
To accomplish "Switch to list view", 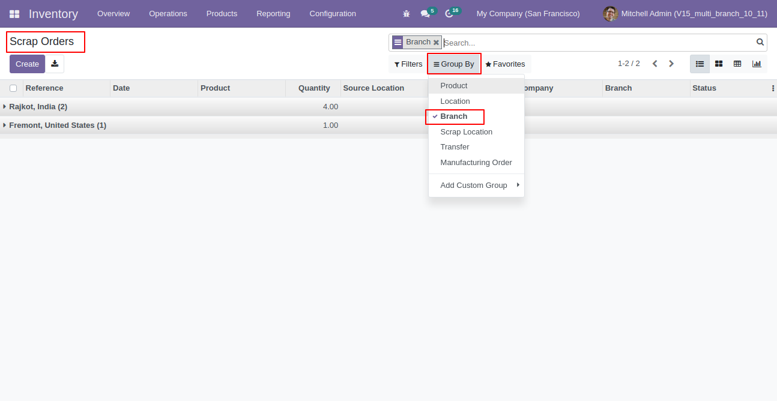I will pos(700,64).
